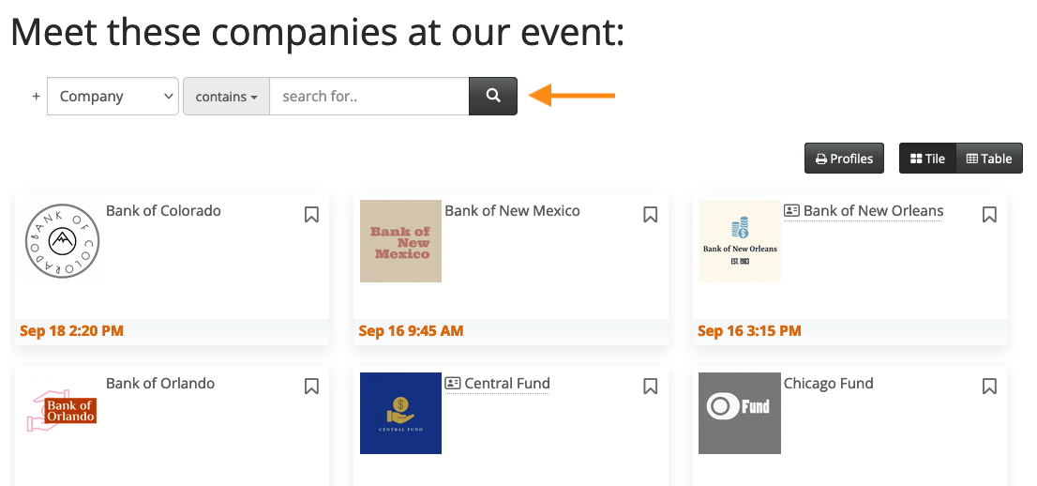Click the plus sign to add filter

pyautogui.click(x=37, y=96)
